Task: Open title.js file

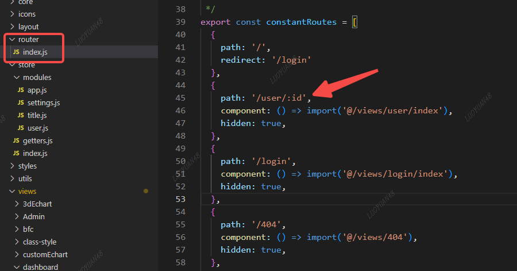Action: (x=37, y=115)
